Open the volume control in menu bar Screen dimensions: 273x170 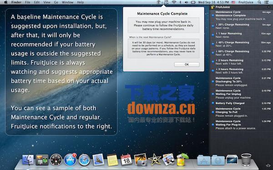pos(186,2)
